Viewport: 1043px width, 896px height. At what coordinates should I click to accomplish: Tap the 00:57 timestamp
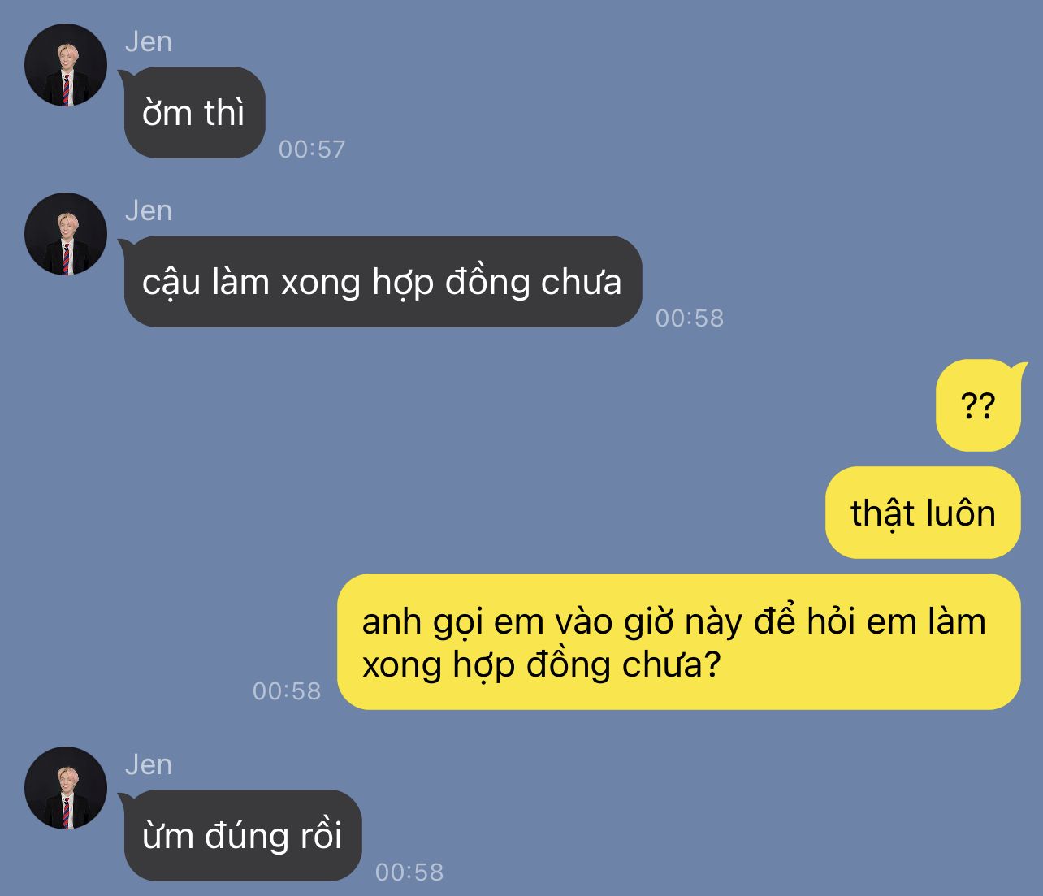[312, 149]
